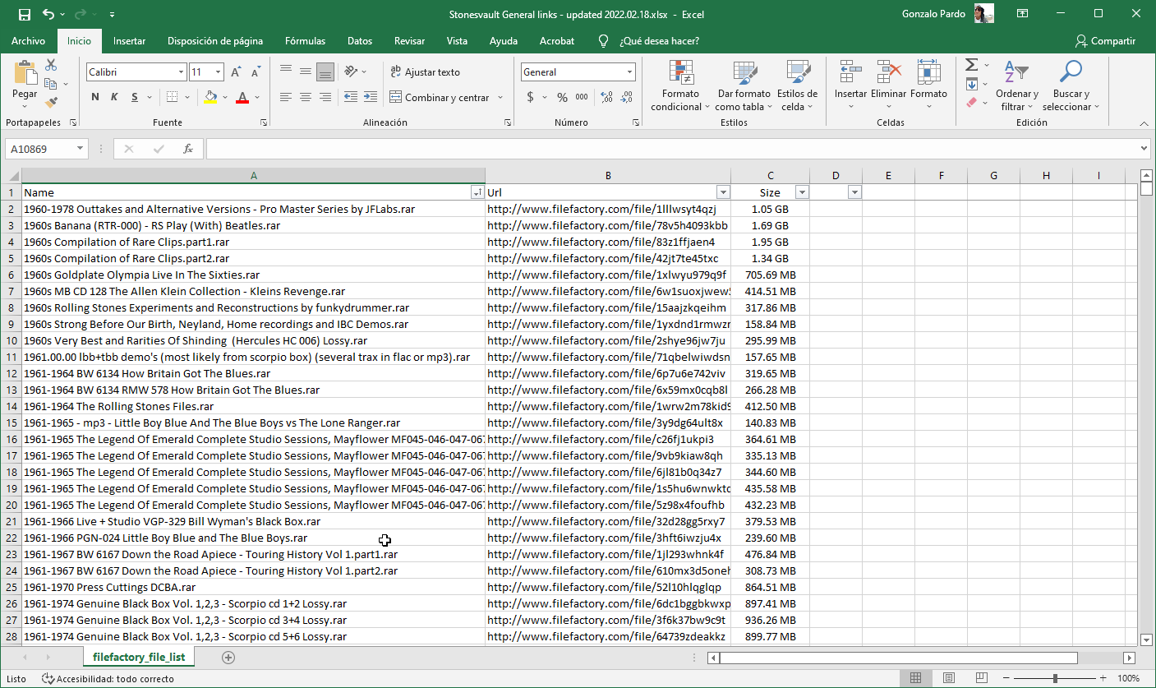Click the insert function fx icon
This screenshot has width=1156, height=688.
188,149
